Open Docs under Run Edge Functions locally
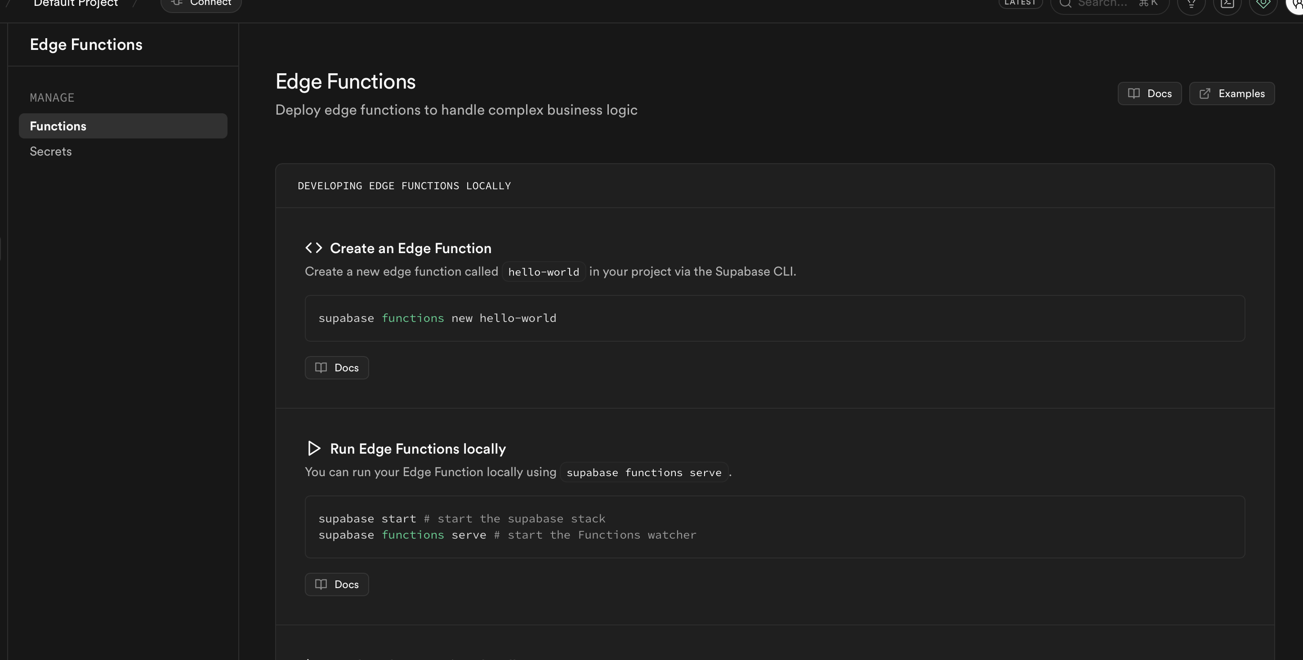The image size is (1303, 660). (337, 584)
